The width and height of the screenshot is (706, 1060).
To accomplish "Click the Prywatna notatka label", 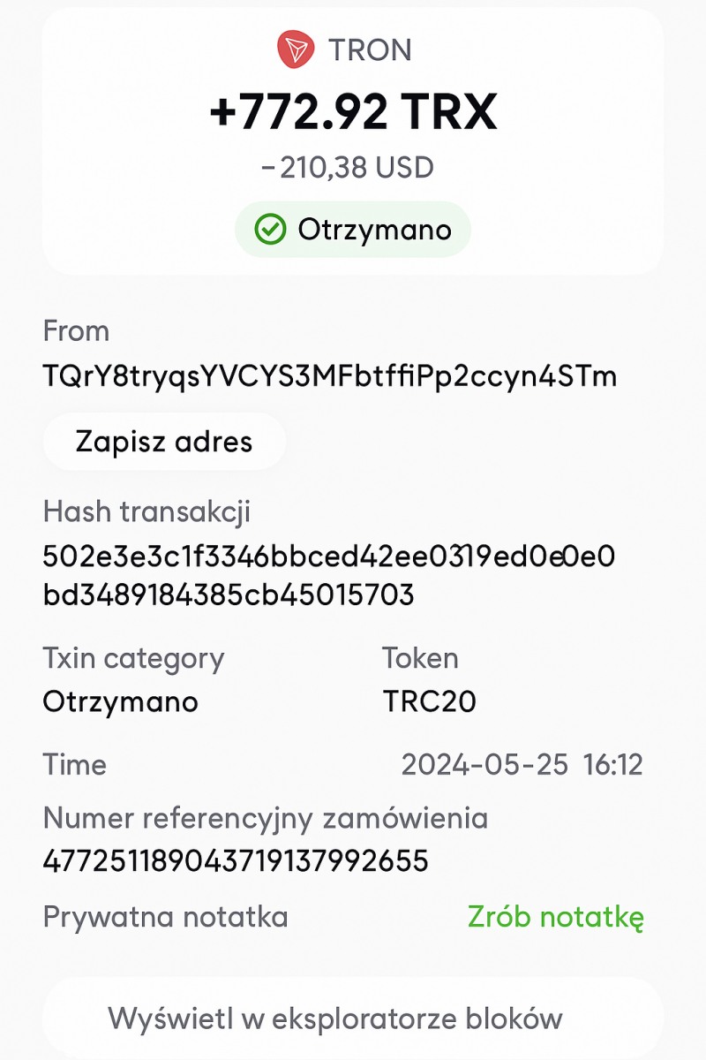I will 165,917.
